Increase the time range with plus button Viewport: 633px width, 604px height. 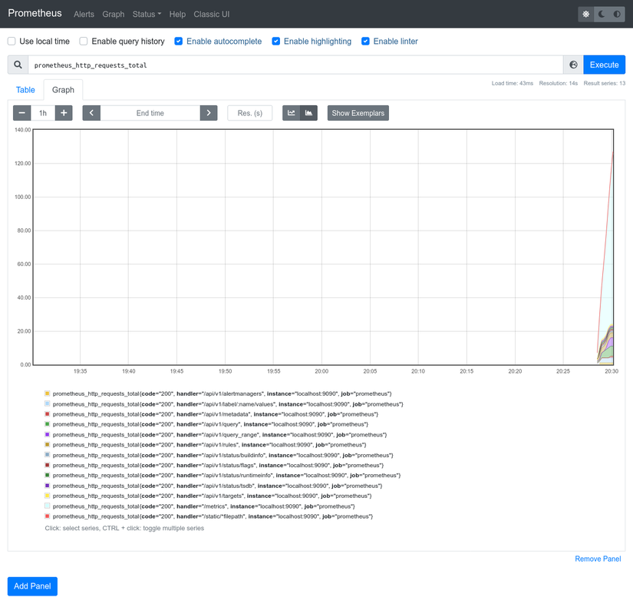(64, 113)
